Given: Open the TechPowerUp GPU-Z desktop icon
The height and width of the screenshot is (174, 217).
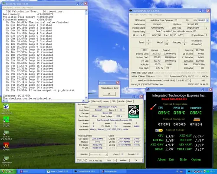Looking at the screenshot, I should [x=6, y=158].
